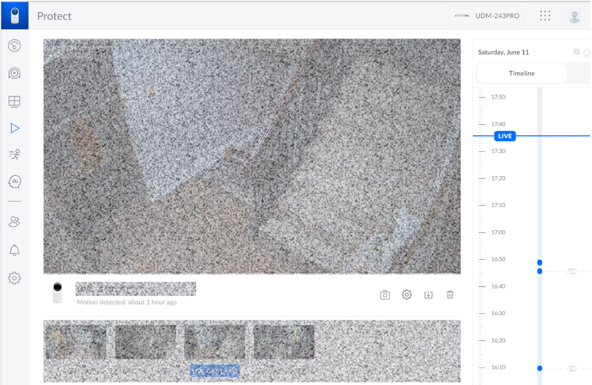Viewport: 592px width, 385px height.
Task: Open camera settings gear below the video
Action: click(407, 295)
